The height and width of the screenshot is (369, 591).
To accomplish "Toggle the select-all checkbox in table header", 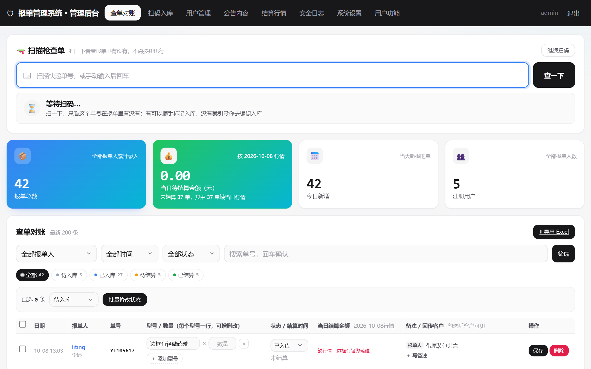I will pyautogui.click(x=23, y=324).
